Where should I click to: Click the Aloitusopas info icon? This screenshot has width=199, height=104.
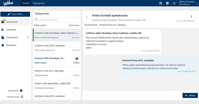click(x=21, y=91)
